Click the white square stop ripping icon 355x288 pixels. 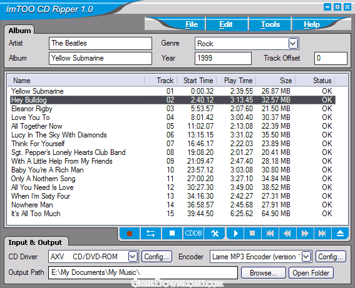tap(172, 234)
